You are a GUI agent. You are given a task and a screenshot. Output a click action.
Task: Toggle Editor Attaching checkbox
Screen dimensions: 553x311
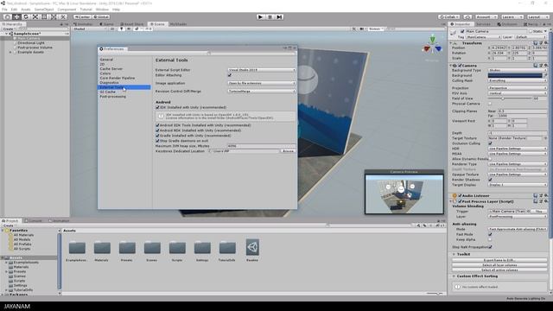pos(230,75)
